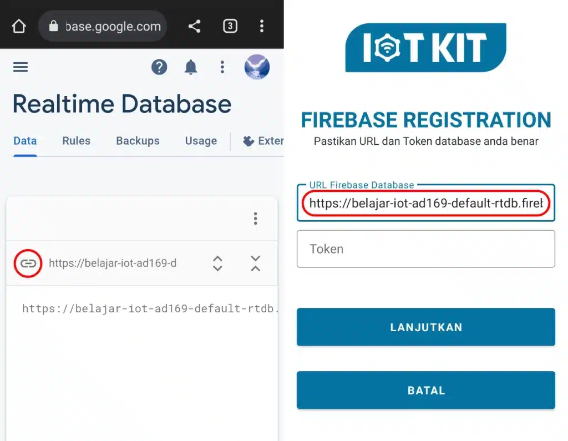Tap the browser home icon
568x441 pixels.
click(x=19, y=26)
